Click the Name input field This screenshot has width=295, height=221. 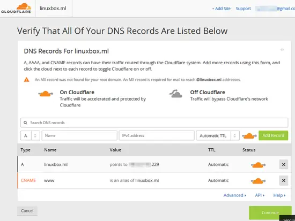point(79,135)
